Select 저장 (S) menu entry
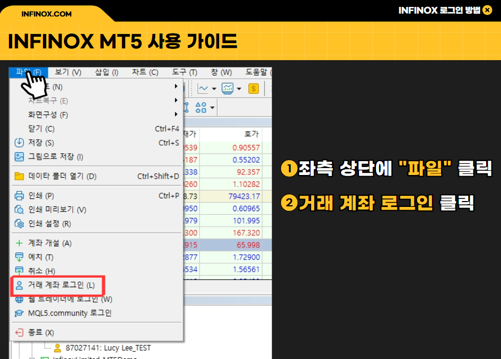Viewport: 501px width, 359px height. pyautogui.click(x=96, y=143)
